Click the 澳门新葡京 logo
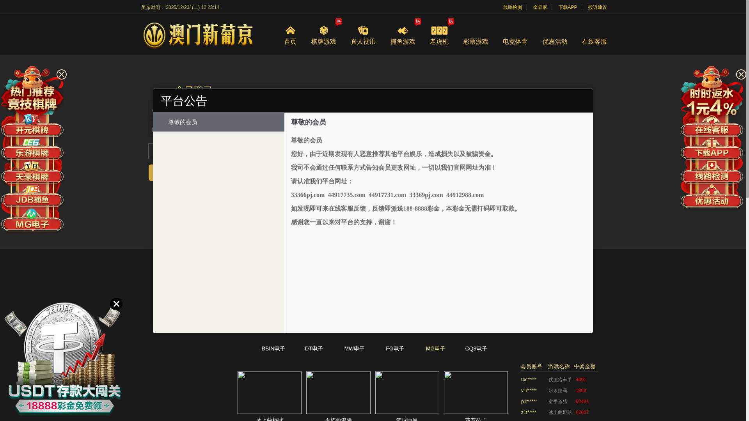Screen dimensions: 749x421 (198, 35)
